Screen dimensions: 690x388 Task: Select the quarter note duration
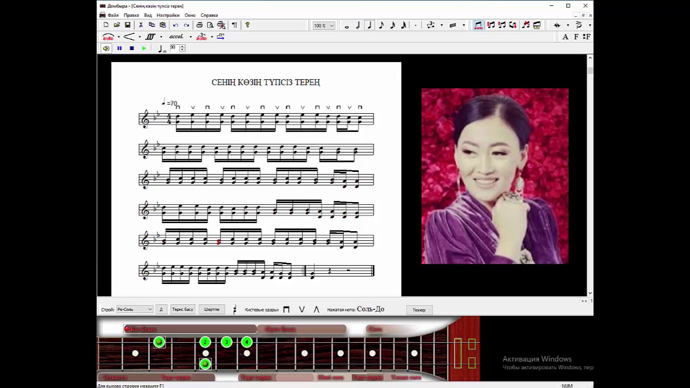click(x=369, y=25)
